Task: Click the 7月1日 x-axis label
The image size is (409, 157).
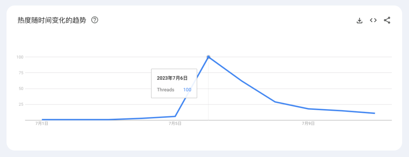Action: 42,123
